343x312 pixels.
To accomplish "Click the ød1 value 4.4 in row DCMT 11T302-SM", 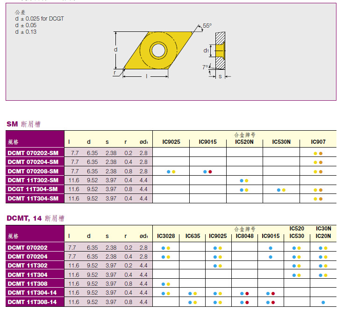I will pyautogui.click(x=143, y=180).
